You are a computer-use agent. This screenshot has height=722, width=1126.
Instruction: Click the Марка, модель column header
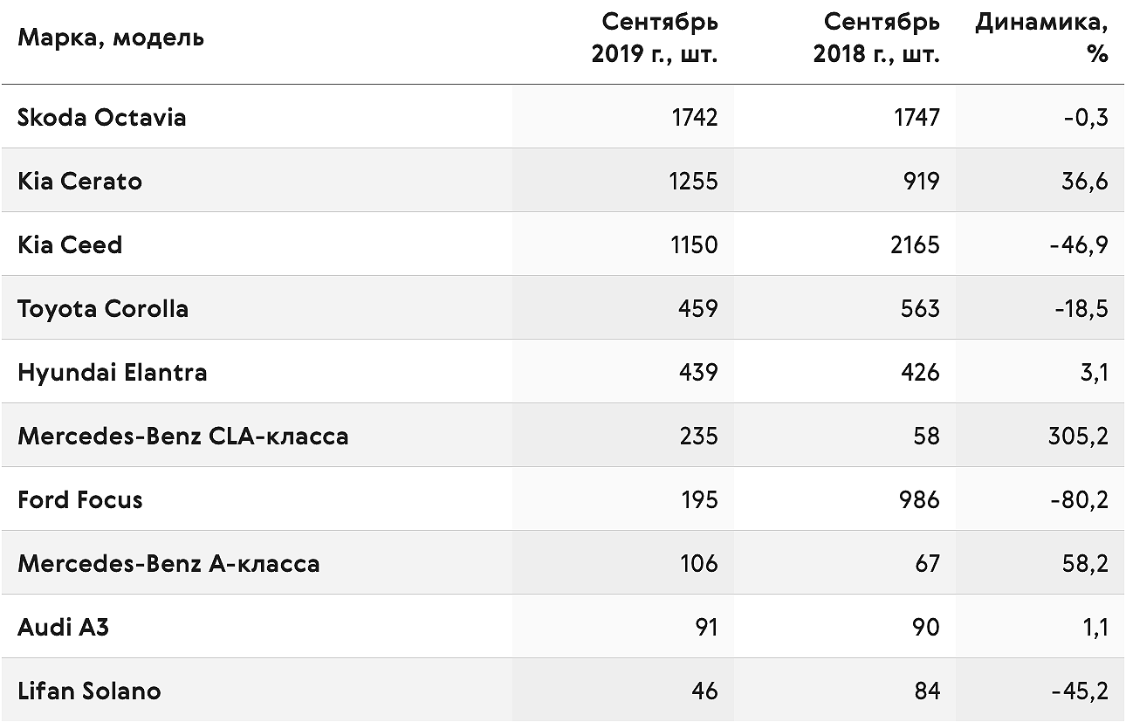click(x=111, y=38)
